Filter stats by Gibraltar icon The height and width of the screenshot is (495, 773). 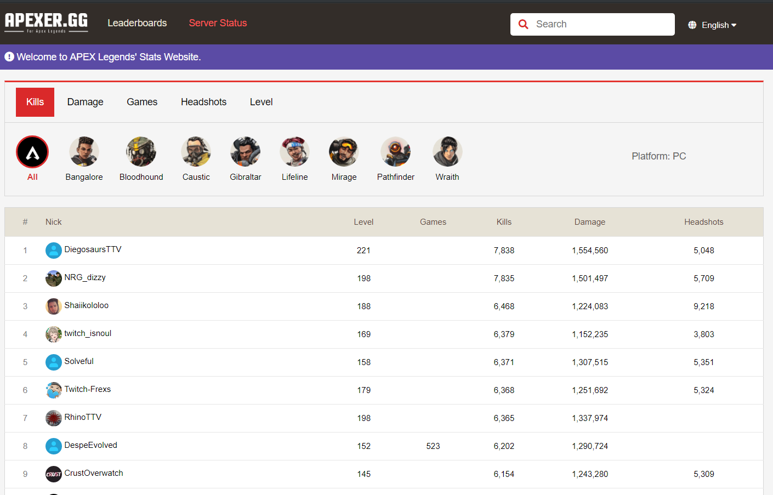[x=245, y=151]
